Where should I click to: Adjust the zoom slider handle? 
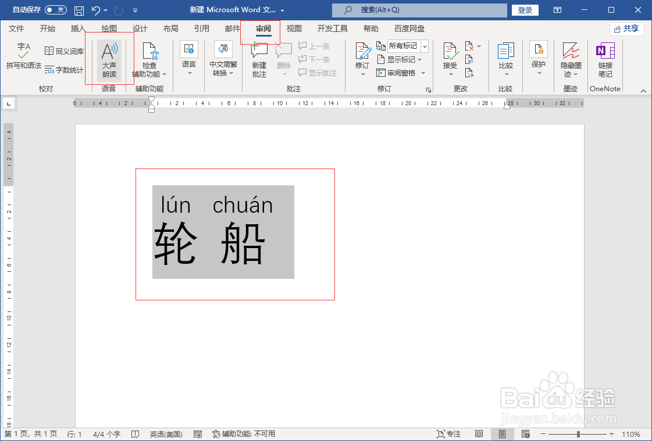click(578, 434)
